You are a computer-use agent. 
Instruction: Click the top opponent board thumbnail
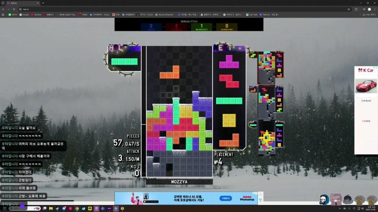click(x=266, y=67)
